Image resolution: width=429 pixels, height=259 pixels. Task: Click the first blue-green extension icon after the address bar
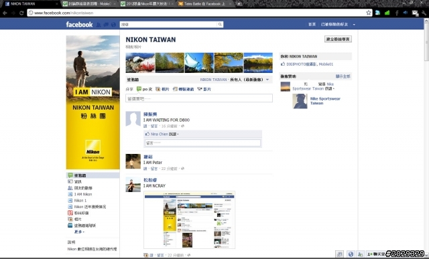(377, 13)
